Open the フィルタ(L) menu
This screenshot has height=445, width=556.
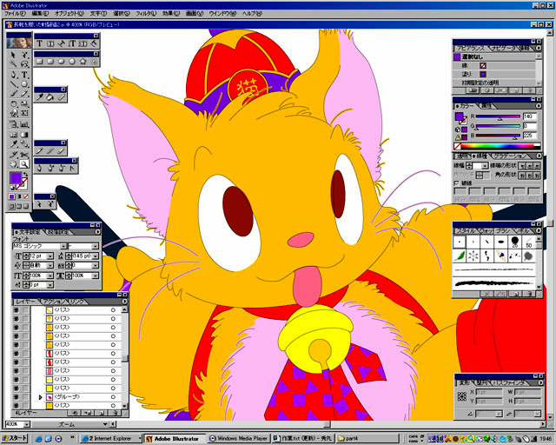click(146, 14)
